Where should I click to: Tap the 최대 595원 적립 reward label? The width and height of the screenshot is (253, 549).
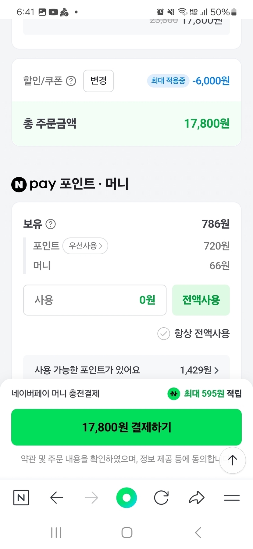[205, 394]
